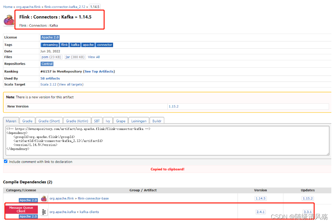Click the apache tag
This screenshot has width=333, height=223.
click(88, 45)
